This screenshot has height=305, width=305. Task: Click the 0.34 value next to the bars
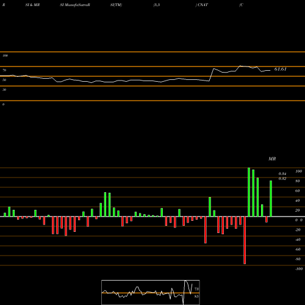(282, 174)
